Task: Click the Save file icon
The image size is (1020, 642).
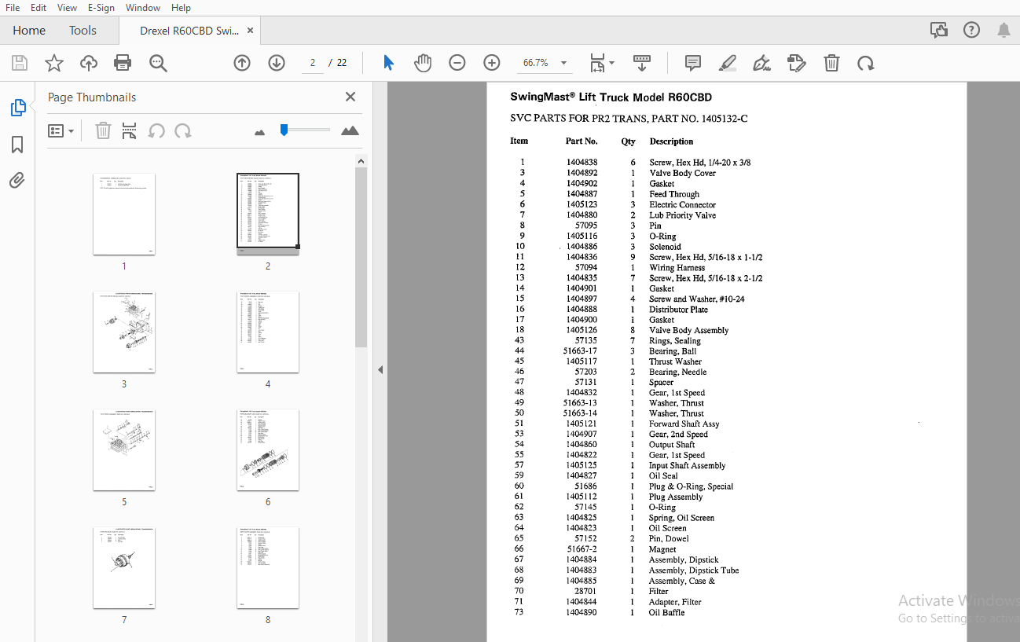Action: pyautogui.click(x=20, y=64)
